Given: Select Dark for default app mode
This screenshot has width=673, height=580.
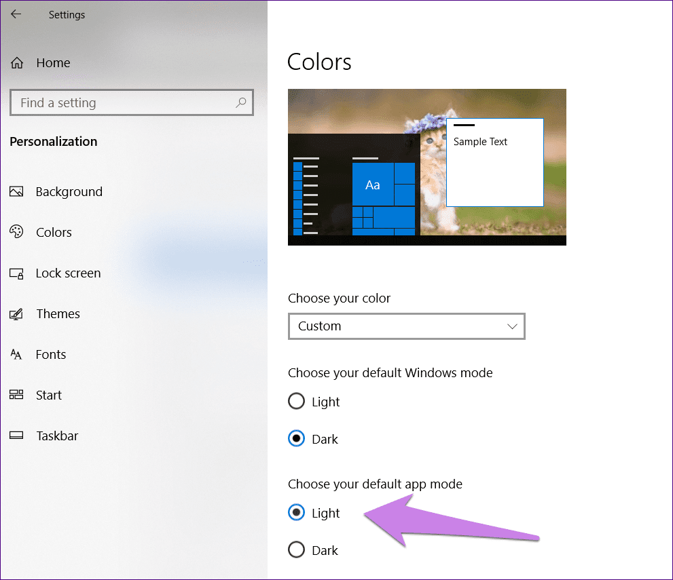Looking at the screenshot, I should (296, 550).
